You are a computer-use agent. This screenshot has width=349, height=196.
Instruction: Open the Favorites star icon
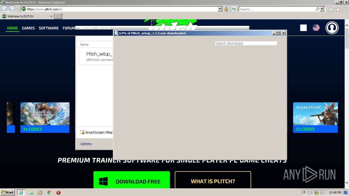tap(338, 10)
